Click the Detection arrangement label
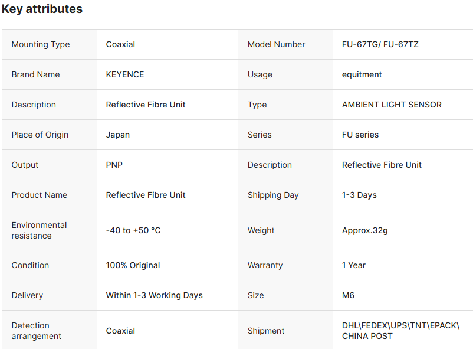This screenshot has height=349, width=473. pyautogui.click(x=37, y=331)
